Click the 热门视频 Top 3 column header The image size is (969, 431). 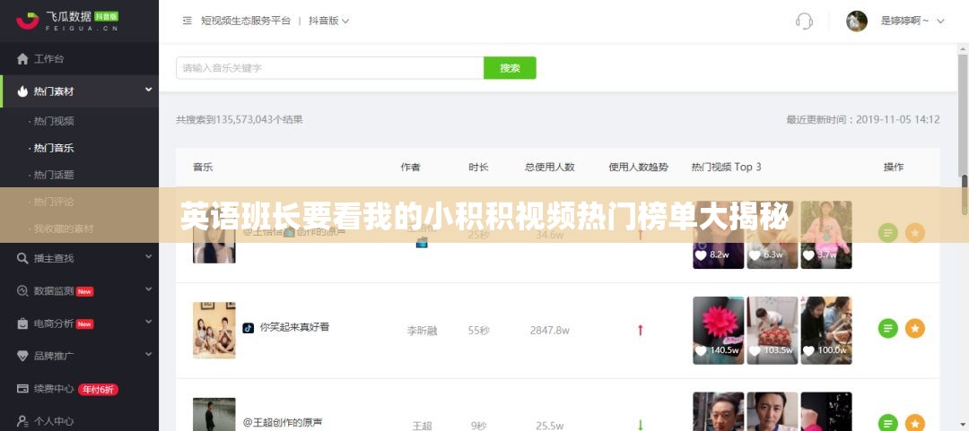pos(726,167)
